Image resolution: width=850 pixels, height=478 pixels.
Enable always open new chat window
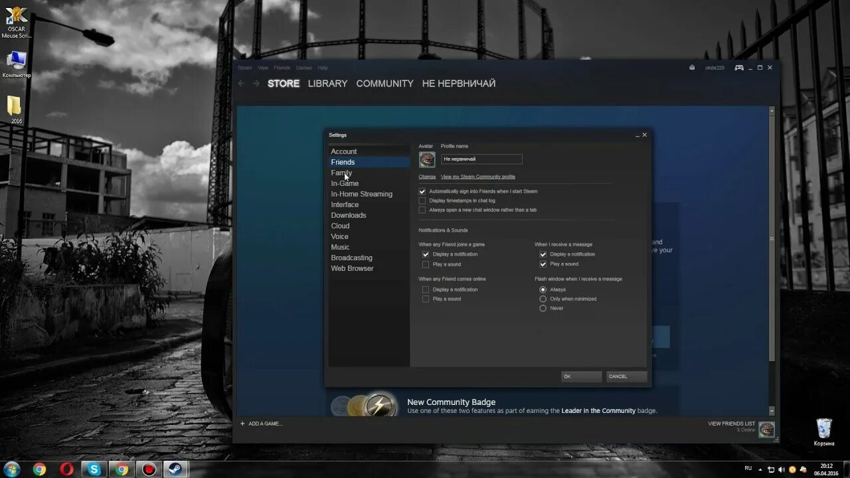pos(422,210)
